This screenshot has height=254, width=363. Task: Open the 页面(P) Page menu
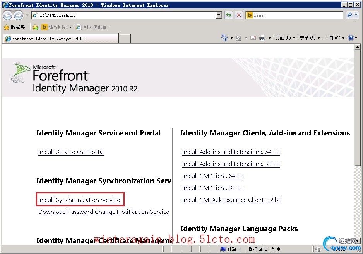coord(285,38)
